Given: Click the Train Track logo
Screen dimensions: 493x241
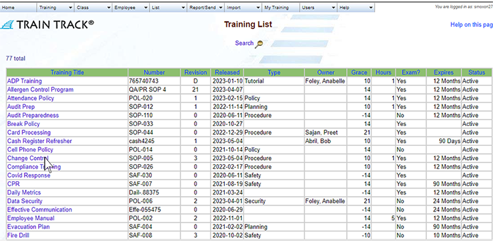Looking at the screenshot, I should [47, 24].
